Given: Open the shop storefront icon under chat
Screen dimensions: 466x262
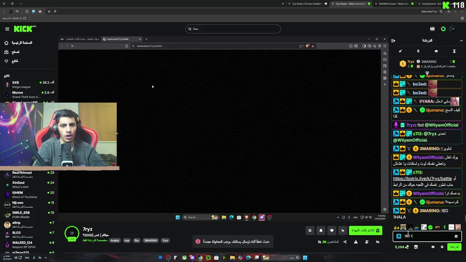Looking at the screenshot, I should point(416,247).
